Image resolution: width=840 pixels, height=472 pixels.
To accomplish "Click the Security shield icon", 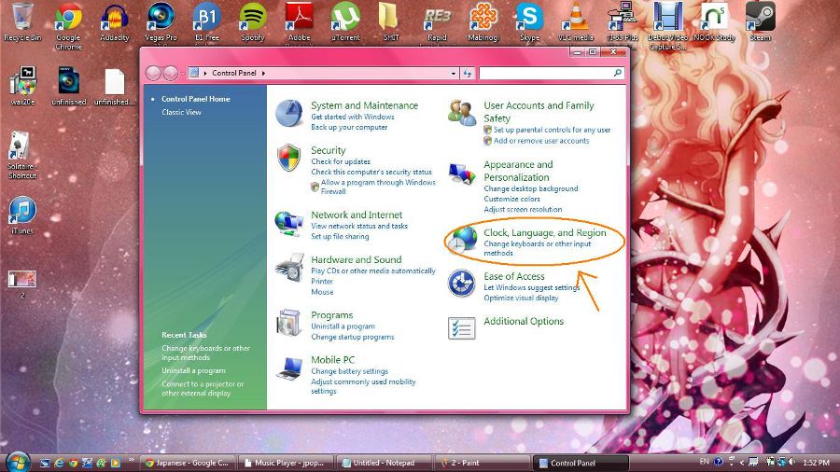I will click(x=289, y=158).
